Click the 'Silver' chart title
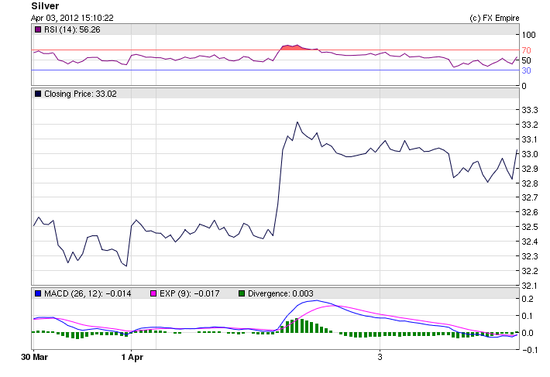 (x=45, y=6)
